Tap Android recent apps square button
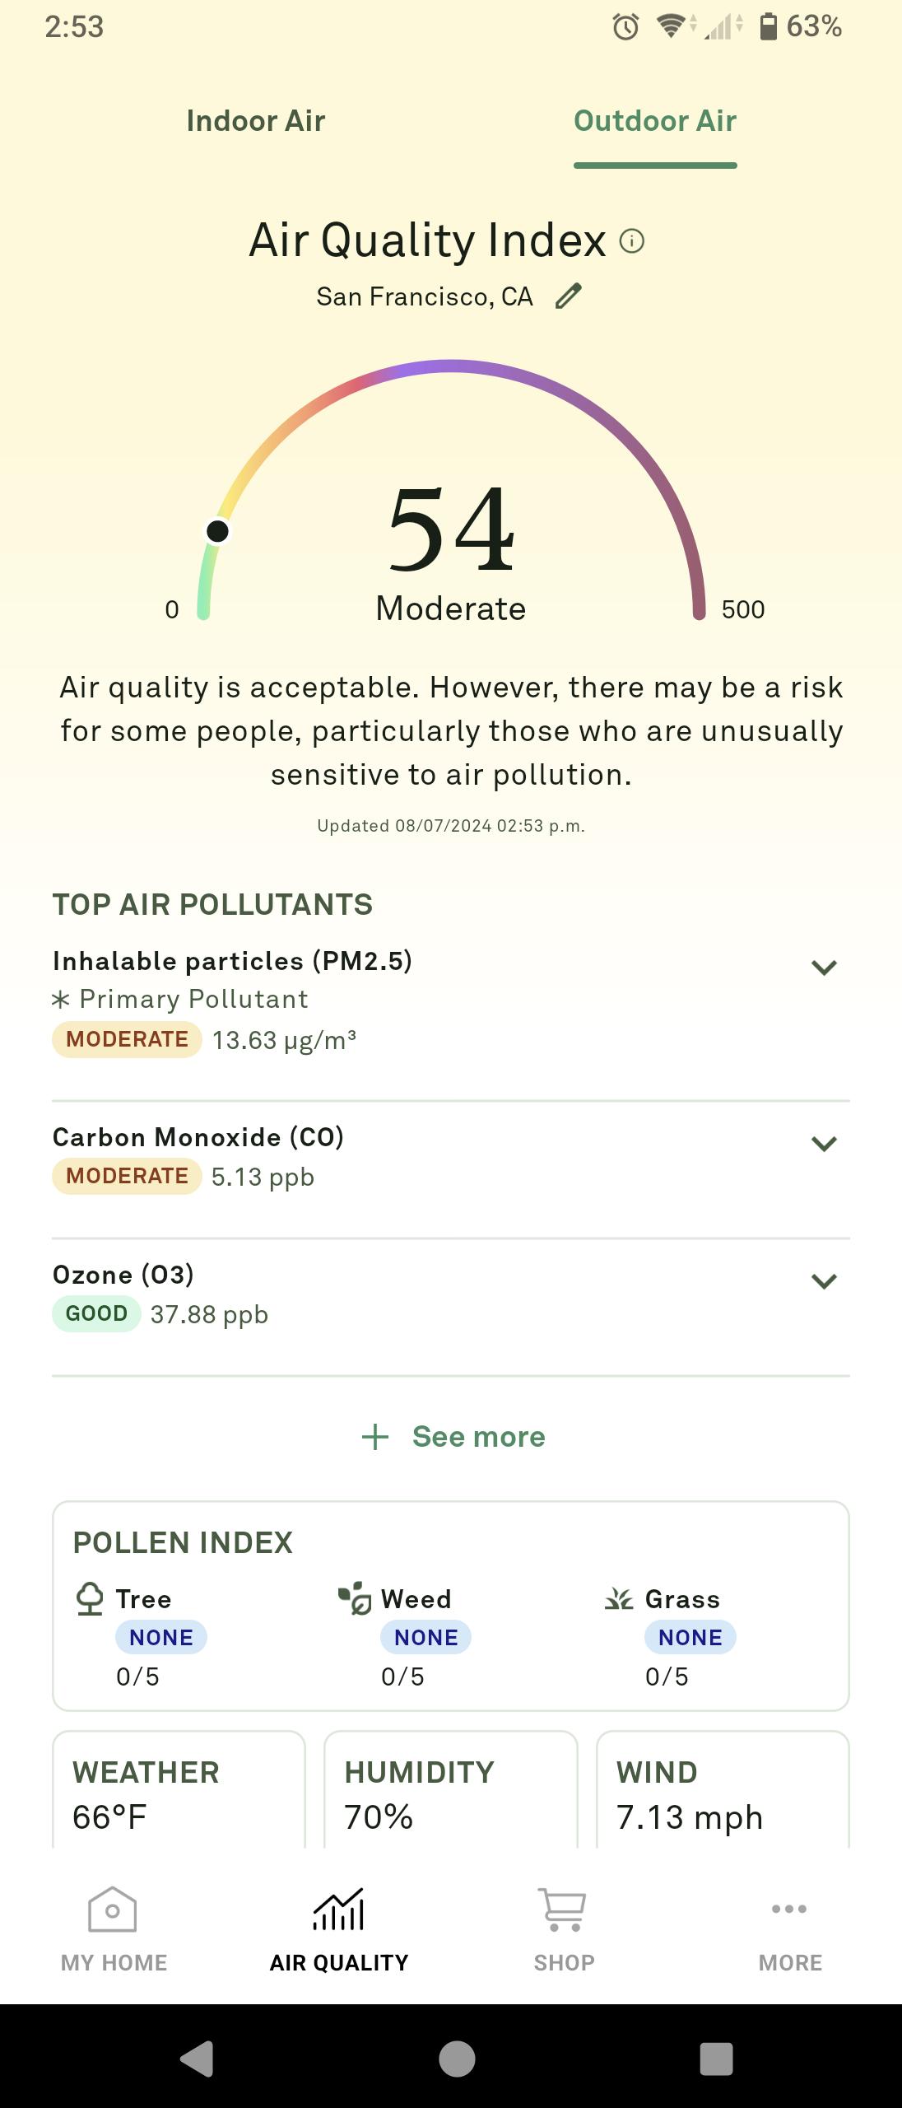This screenshot has width=902, height=2108. tap(716, 2059)
